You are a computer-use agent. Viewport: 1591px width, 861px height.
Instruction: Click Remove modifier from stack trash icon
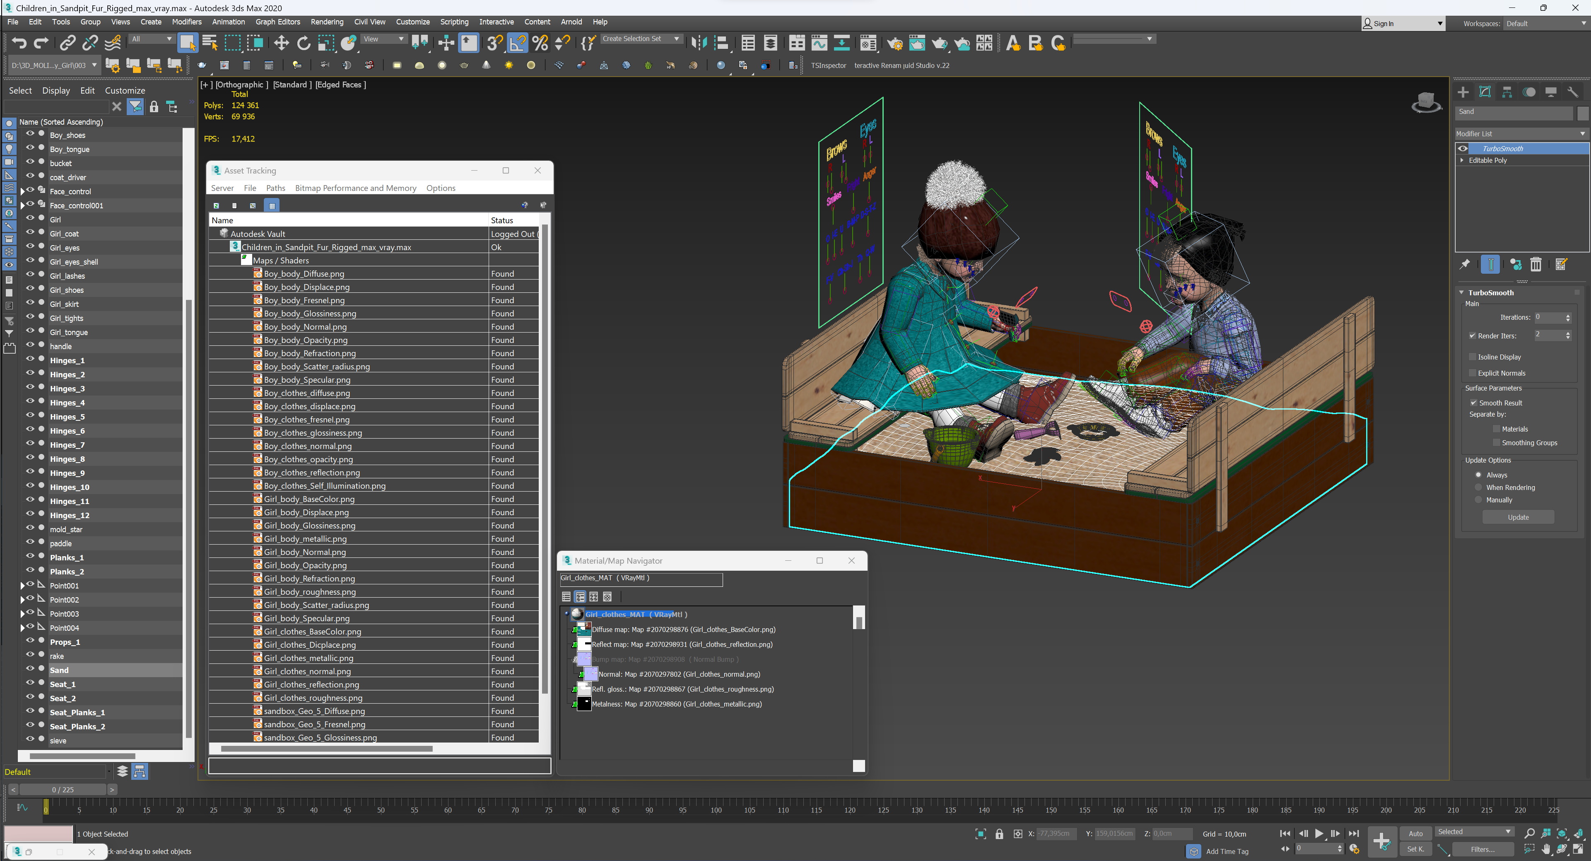(x=1536, y=264)
